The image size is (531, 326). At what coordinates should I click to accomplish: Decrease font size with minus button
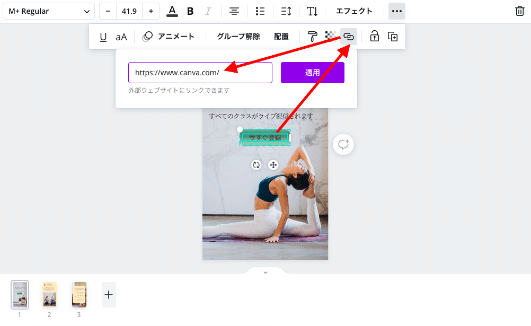108,11
